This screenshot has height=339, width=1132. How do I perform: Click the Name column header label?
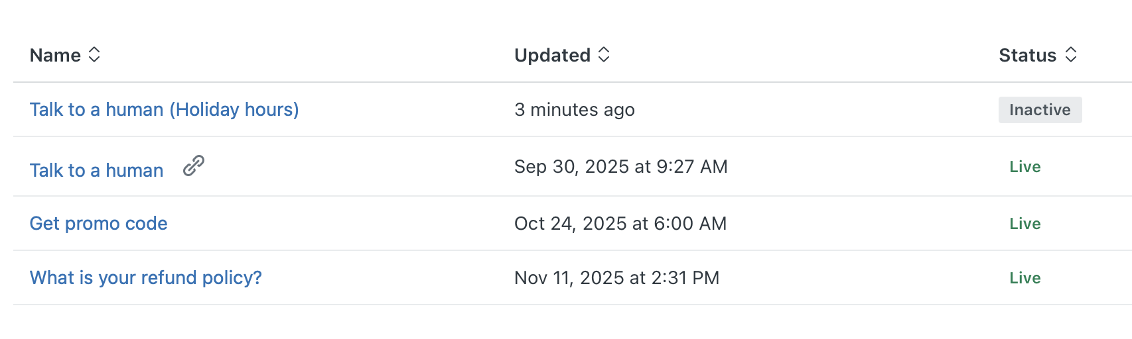click(55, 55)
